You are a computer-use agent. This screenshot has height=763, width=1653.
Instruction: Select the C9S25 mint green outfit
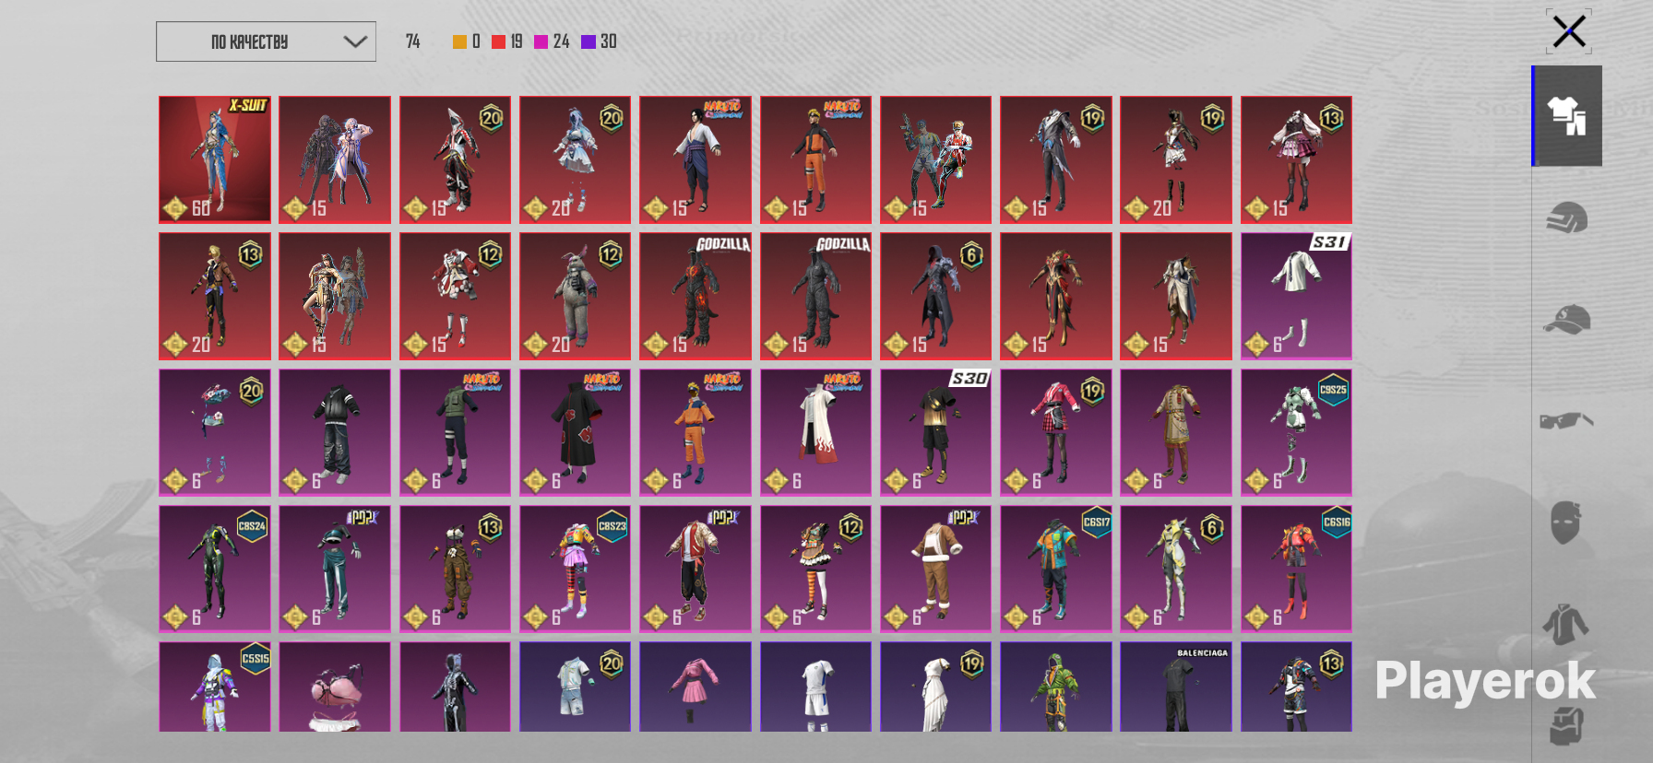(1296, 432)
